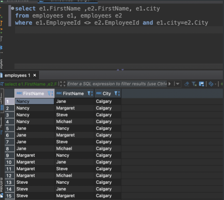Select the first FirstName column header
Image resolution: width=224 pixels, height=200 pixels.
point(34,93)
